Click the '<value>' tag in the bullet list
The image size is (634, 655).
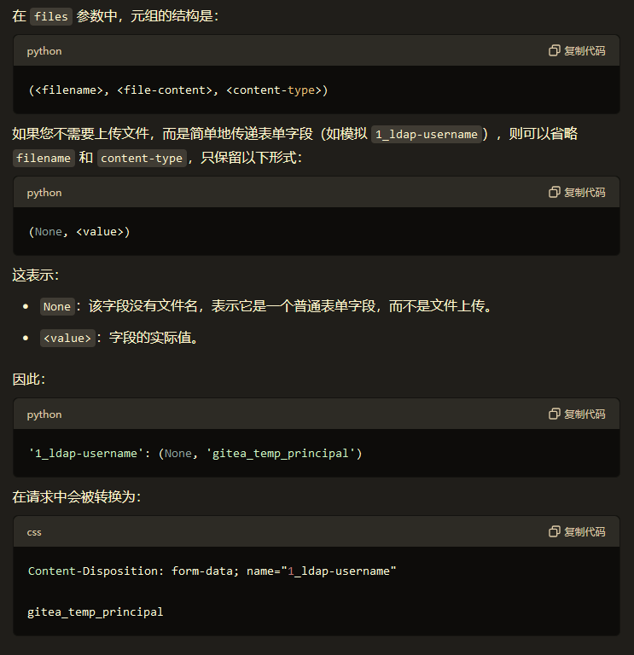pyautogui.click(x=67, y=339)
